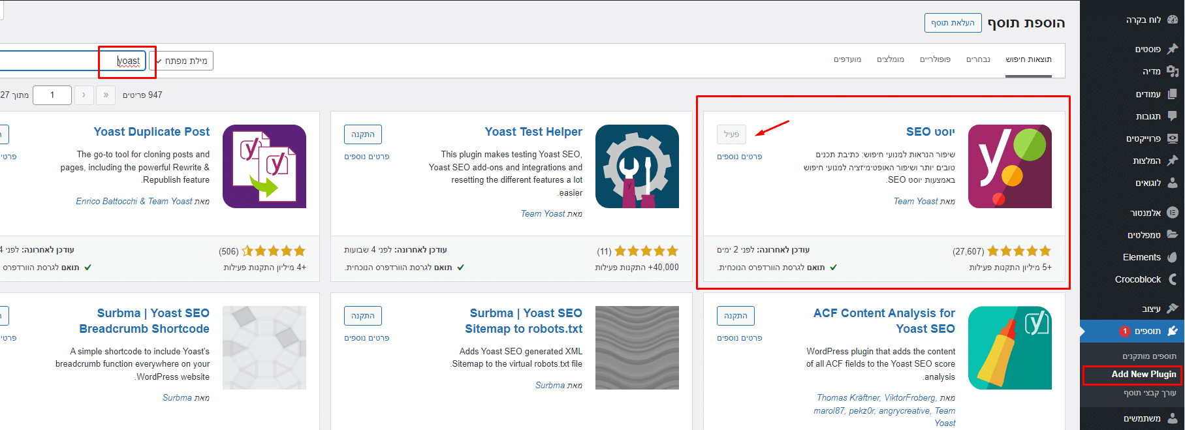Open Surbma Yoast SEO Breadcrumb Shortcode title

pos(144,321)
